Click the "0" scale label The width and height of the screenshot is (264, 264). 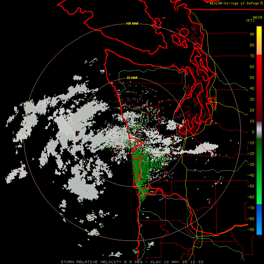253,132
